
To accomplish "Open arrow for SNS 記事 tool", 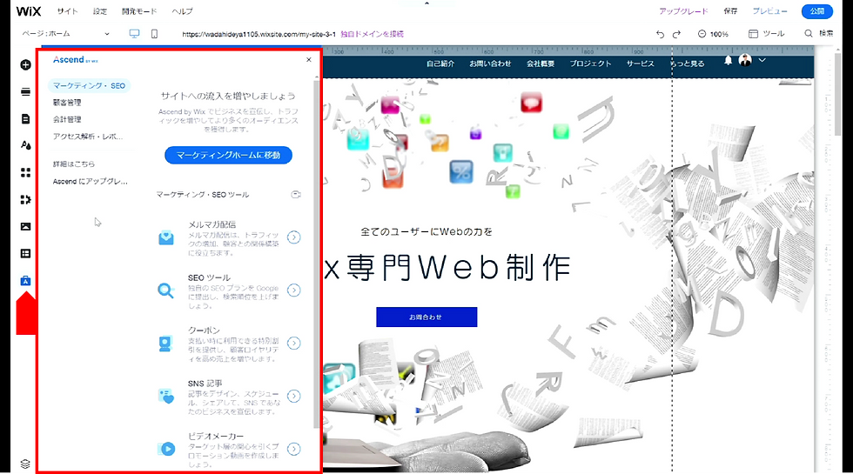I will pos(294,396).
